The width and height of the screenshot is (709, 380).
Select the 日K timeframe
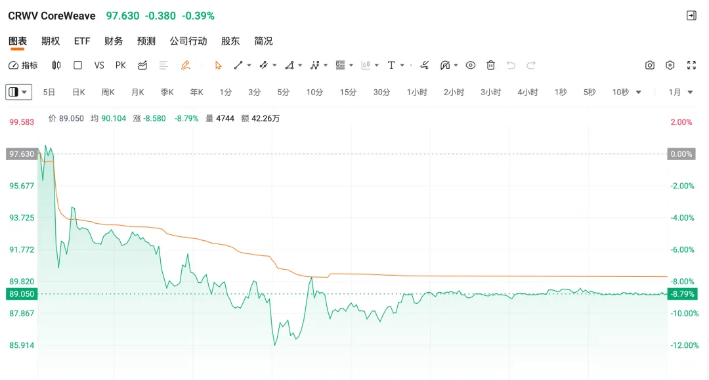click(79, 92)
